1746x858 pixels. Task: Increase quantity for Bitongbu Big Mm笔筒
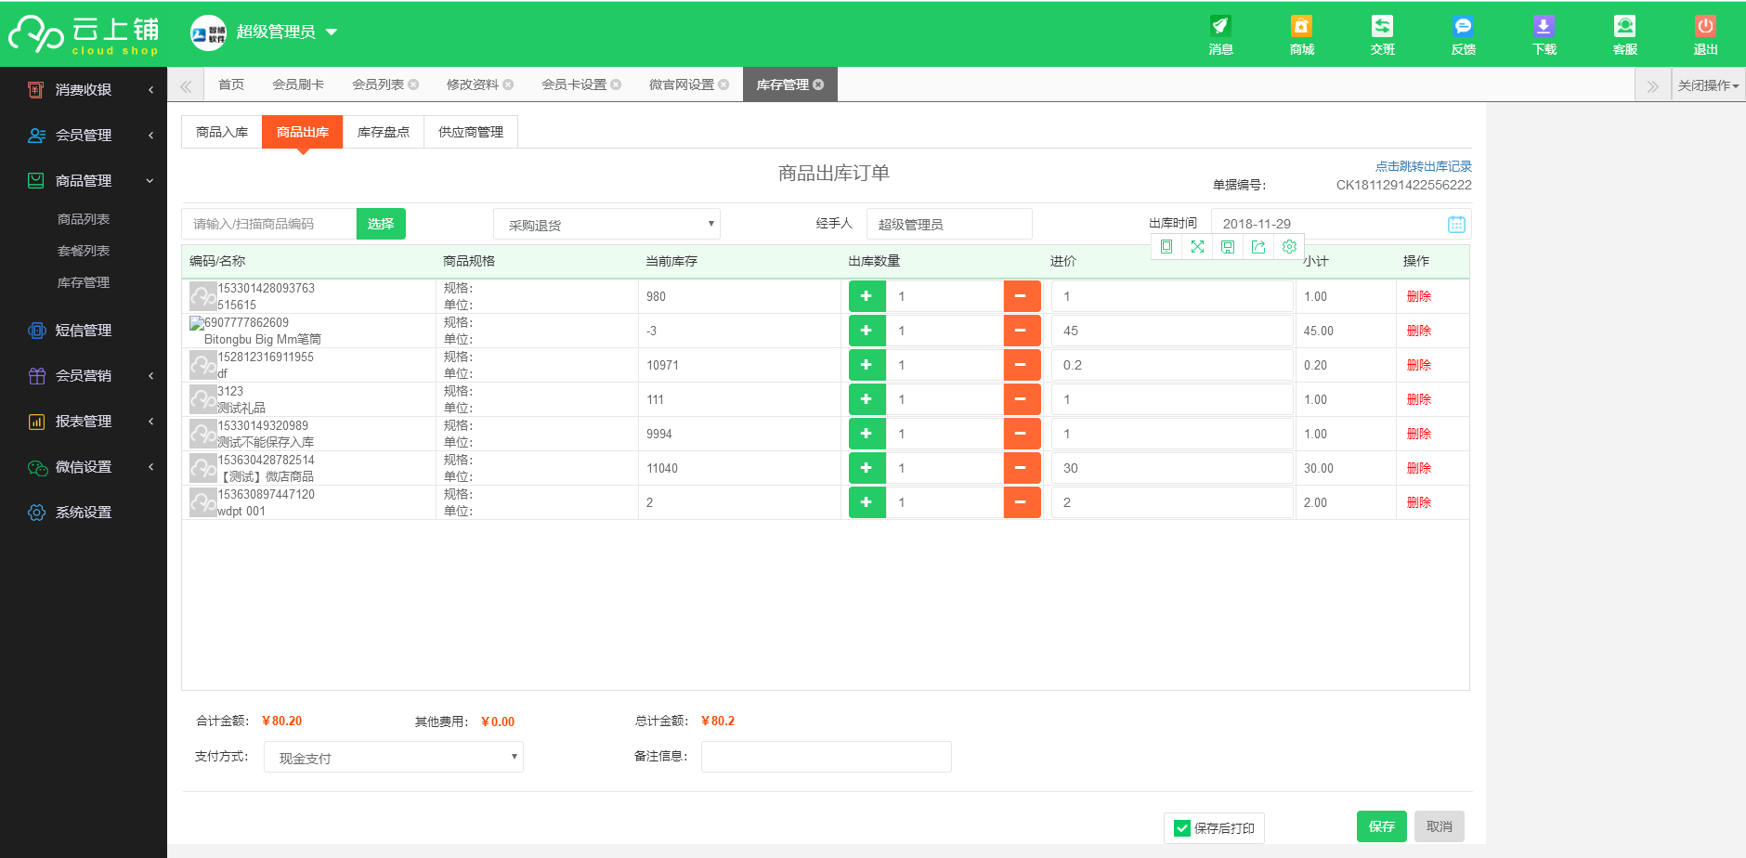(x=866, y=331)
